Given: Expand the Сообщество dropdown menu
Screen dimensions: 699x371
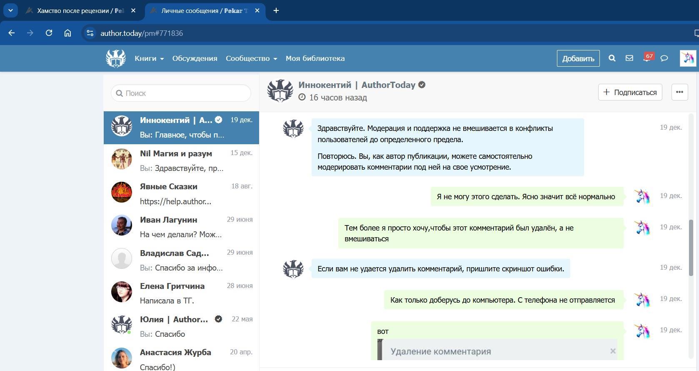Looking at the screenshot, I should point(251,58).
